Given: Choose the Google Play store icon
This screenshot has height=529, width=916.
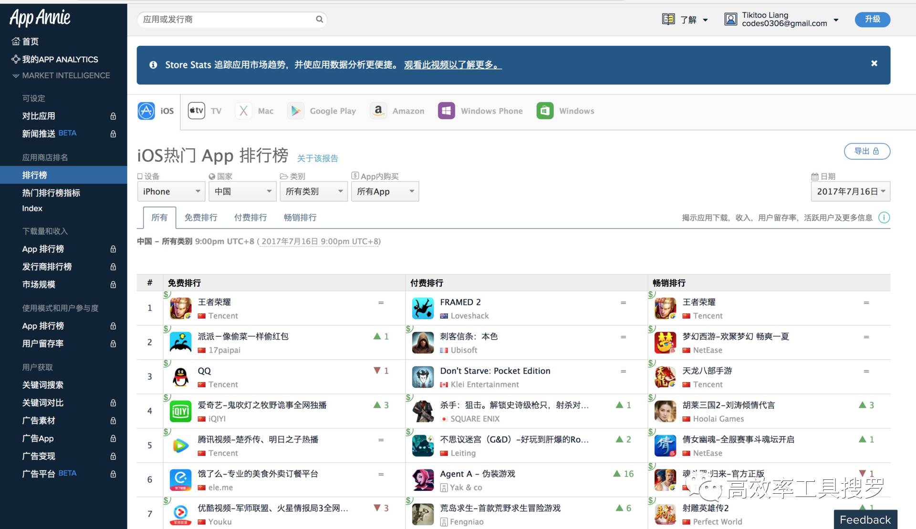Looking at the screenshot, I should [295, 111].
